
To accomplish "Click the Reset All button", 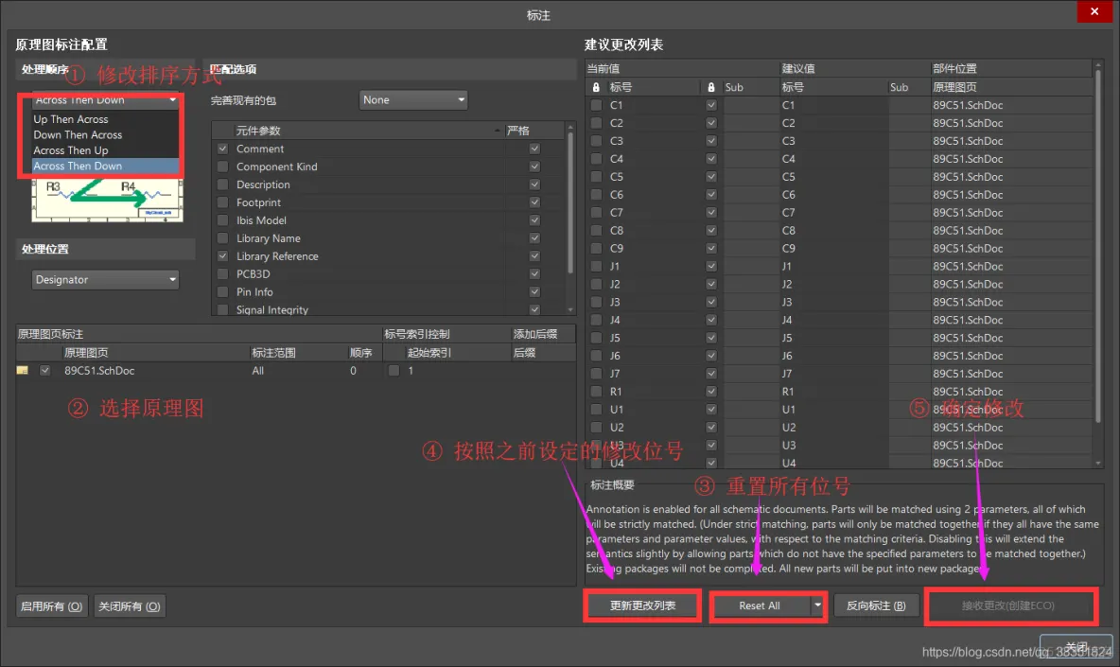I will pos(760,606).
